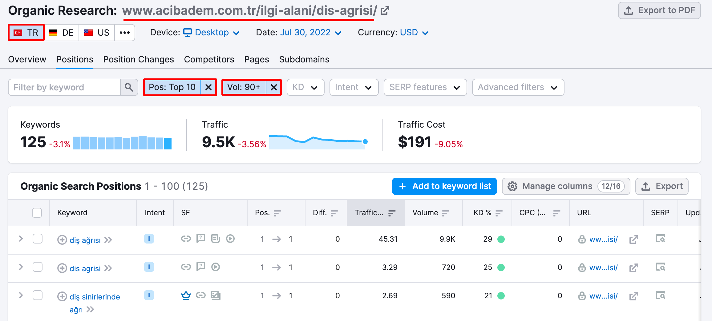Switch to the Overview tab
Viewport: 712px width, 321px height.
point(27,59)
